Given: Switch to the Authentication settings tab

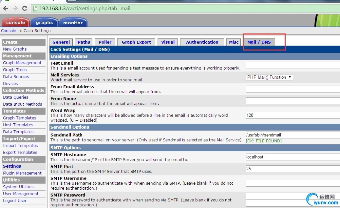Looking at the screenshot, I should click(202, 42).
